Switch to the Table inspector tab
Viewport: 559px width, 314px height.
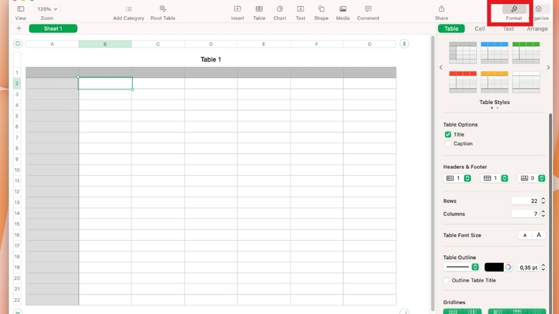[x=451, y=29]
